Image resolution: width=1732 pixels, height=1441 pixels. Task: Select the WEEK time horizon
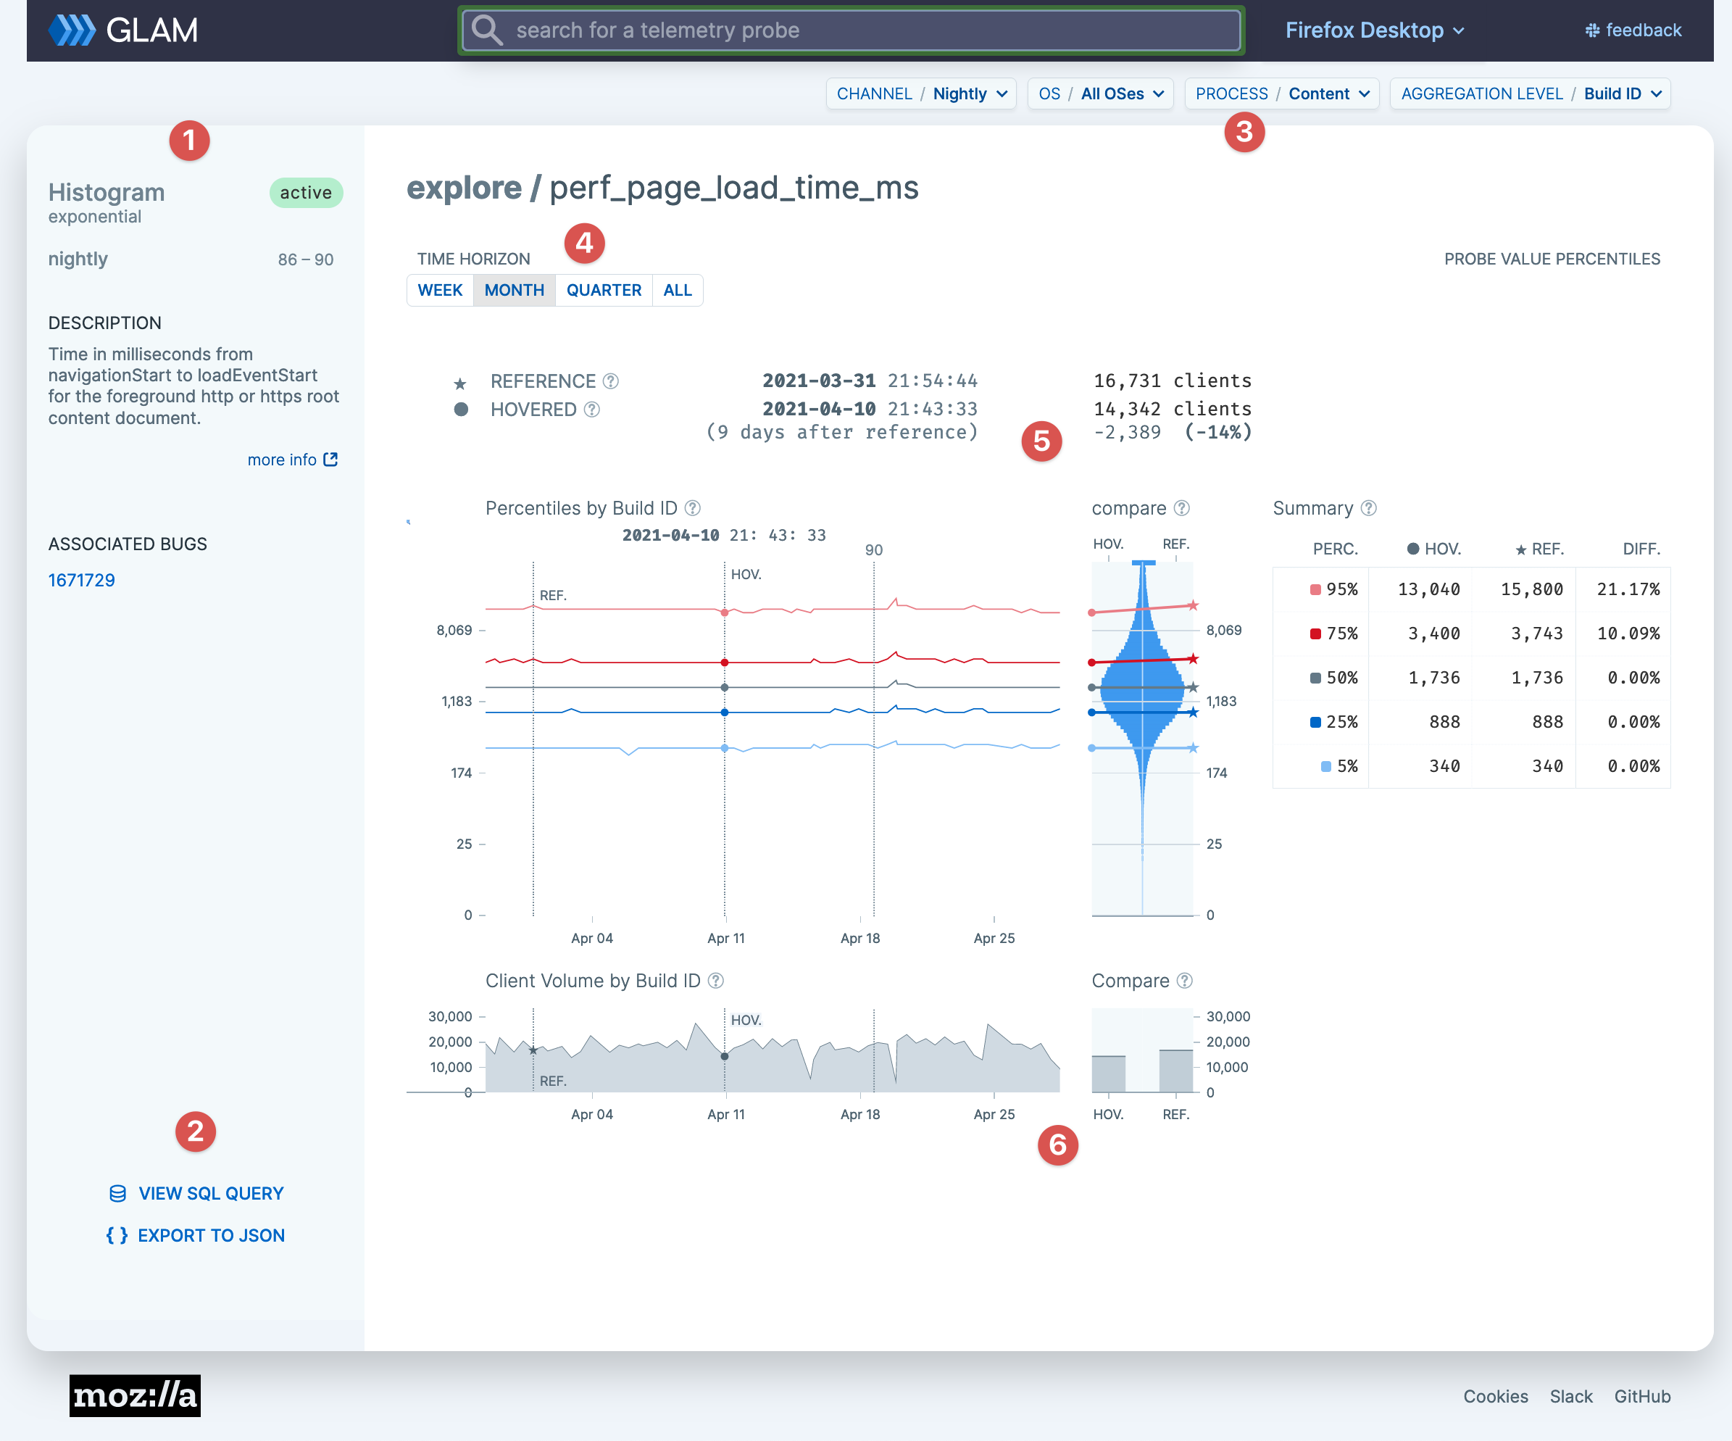[x=440, y=291]
